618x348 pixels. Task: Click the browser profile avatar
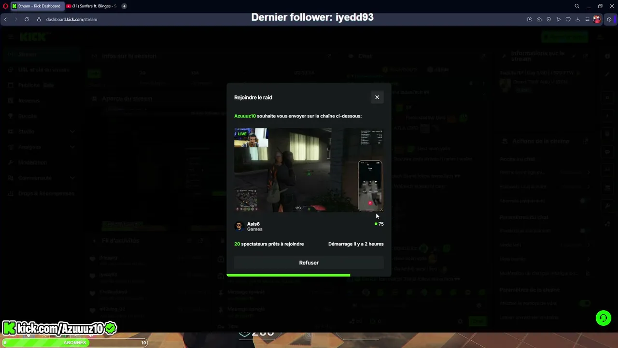click(x=597, y=19)
